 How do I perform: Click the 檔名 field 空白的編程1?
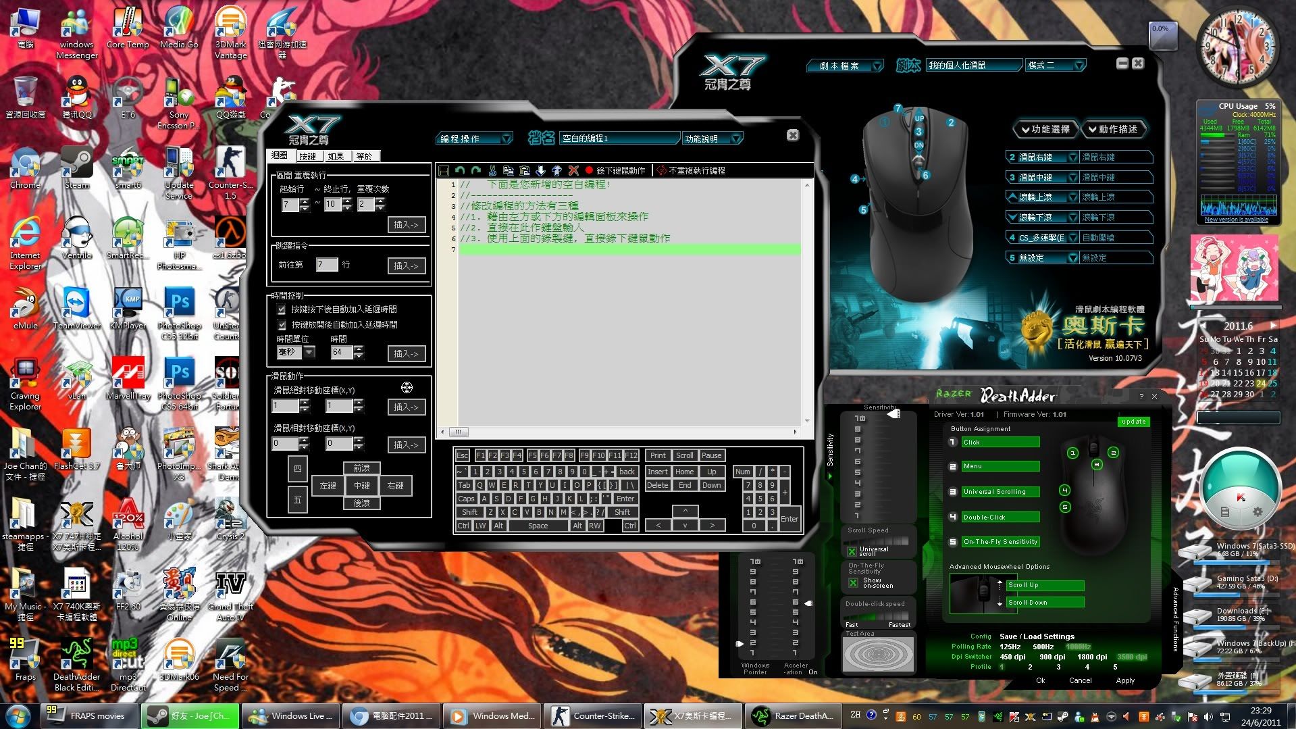[619, 139]
